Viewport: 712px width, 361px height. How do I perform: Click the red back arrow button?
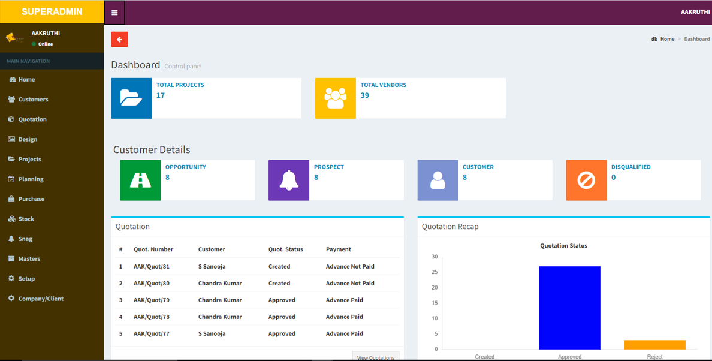click(119, 40)
